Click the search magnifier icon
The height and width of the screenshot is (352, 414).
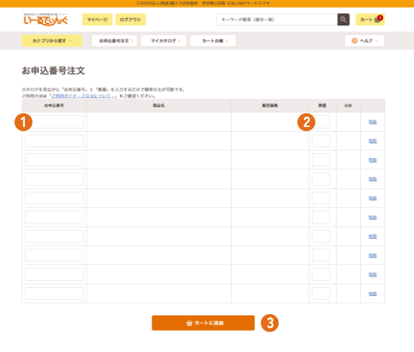[x=343, y=19]
